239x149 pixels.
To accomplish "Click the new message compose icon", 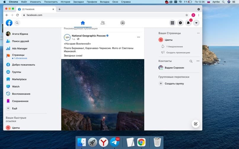I will (196, 124).
